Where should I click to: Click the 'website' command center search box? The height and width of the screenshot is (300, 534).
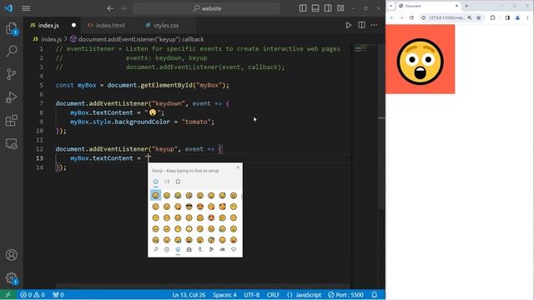coord(206,8)
